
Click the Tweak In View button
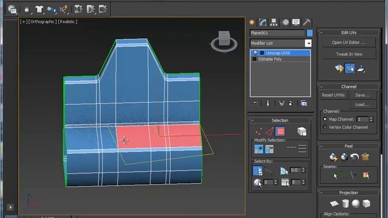(x=349, y=54)
